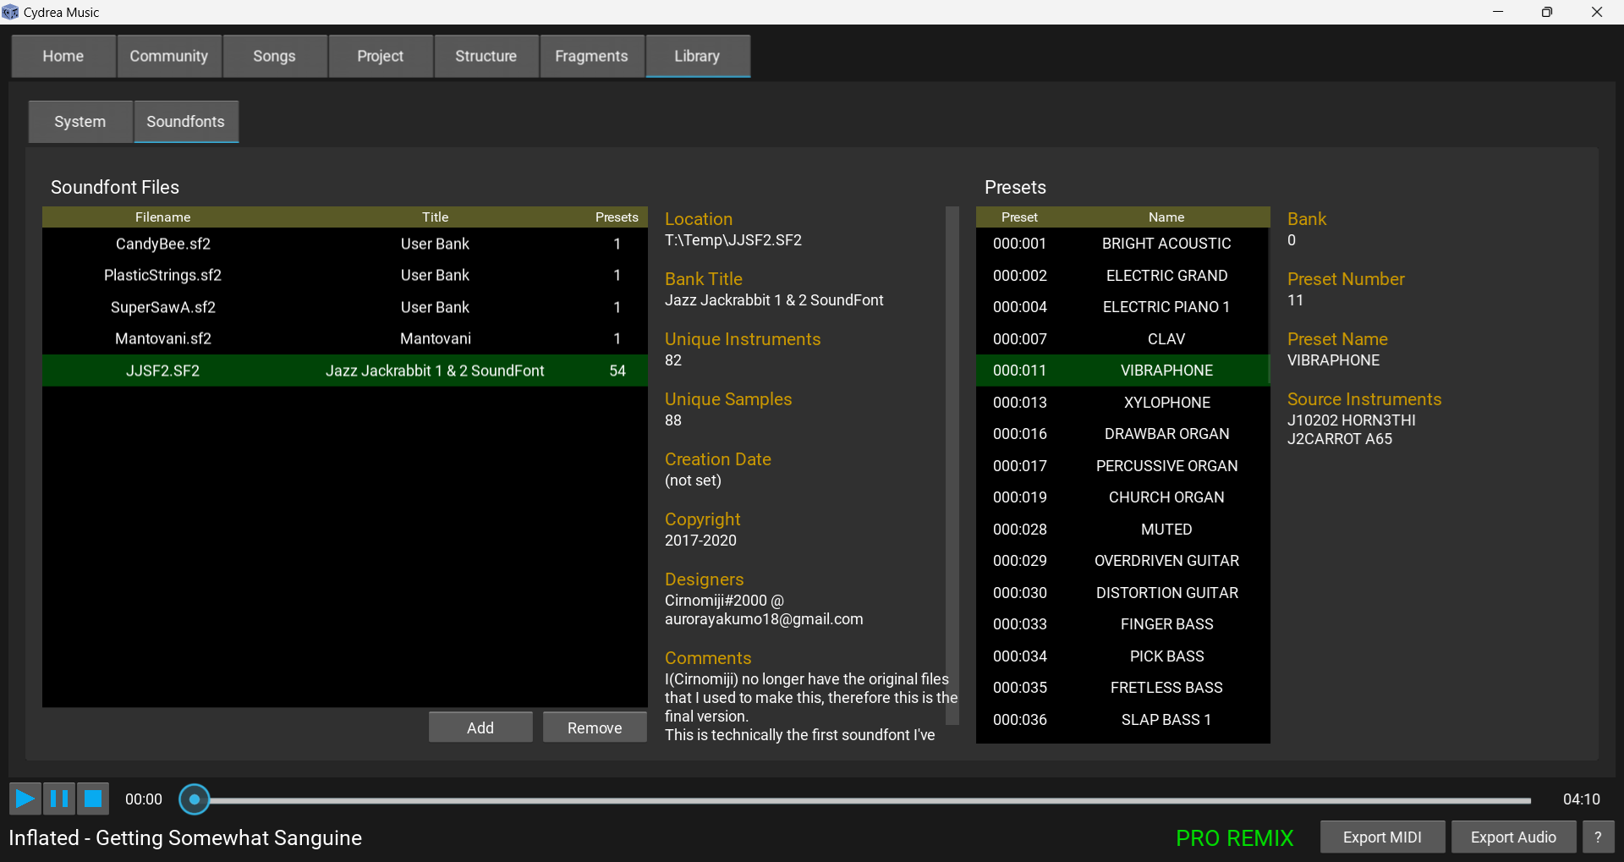Restore down the Cydrea Music window
Screen dimensions: 1624x862
tap(1547, 12)
